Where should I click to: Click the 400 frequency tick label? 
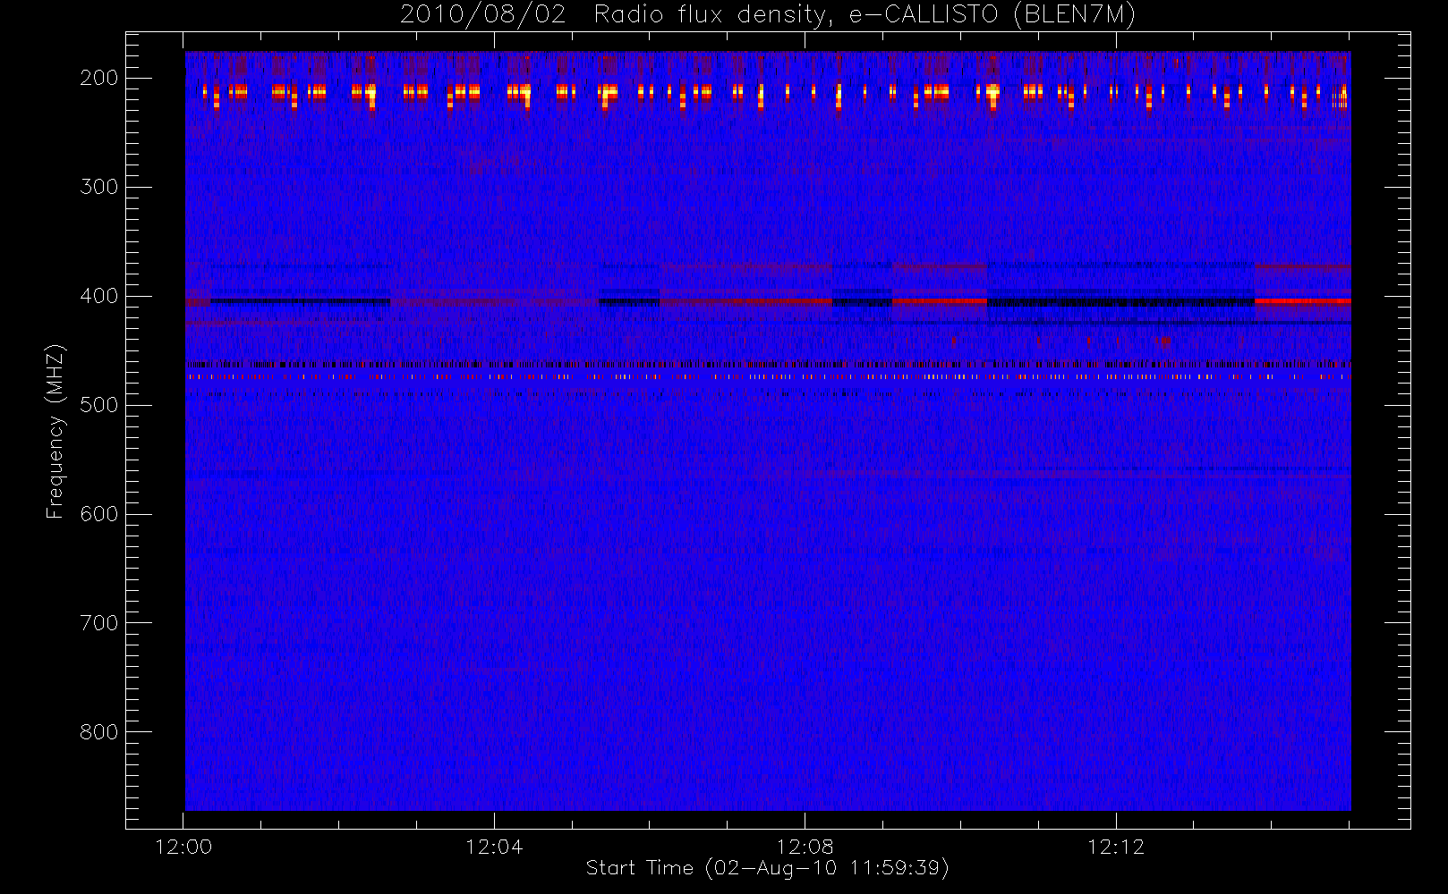point(99,296)
